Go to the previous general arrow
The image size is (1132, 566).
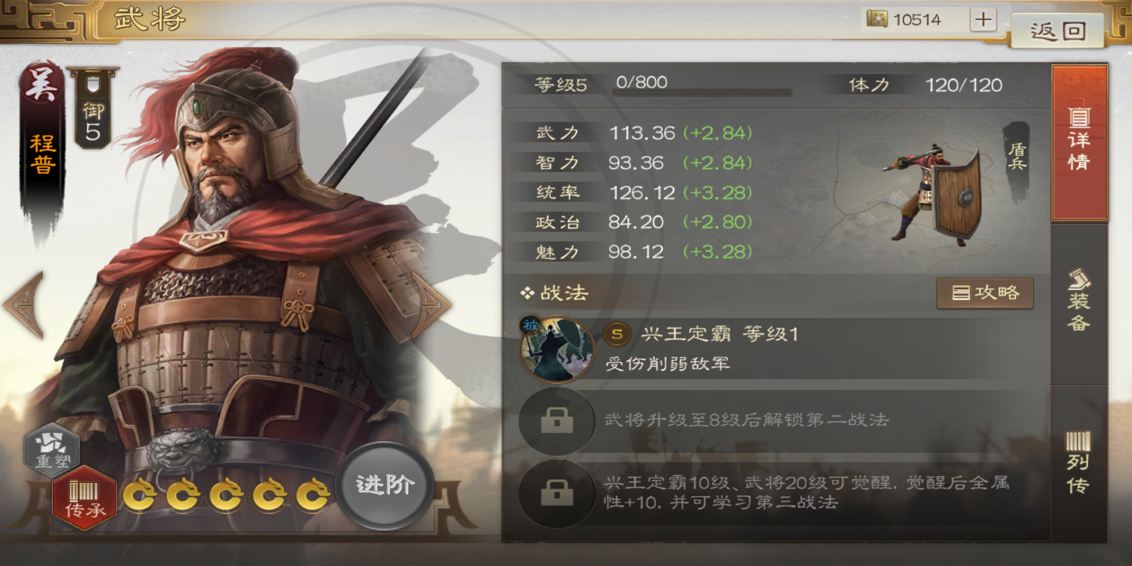coord(25,305)
